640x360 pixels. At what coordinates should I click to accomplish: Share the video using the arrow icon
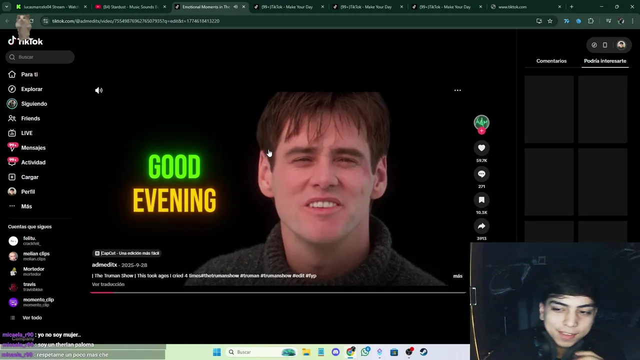[481, 226]
